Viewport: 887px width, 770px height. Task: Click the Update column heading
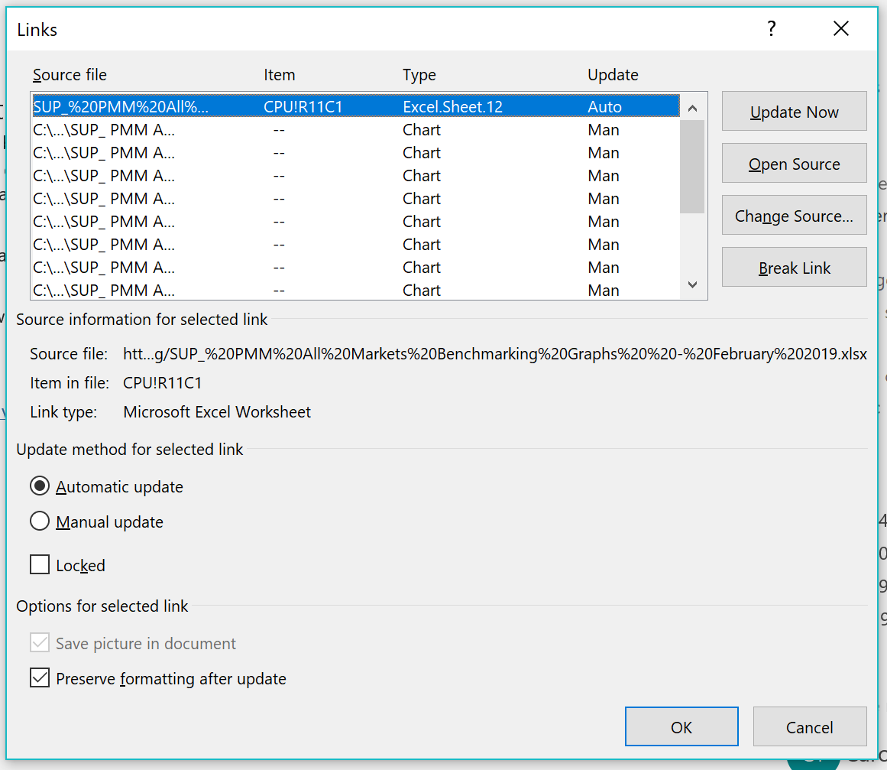click(613, 75)
